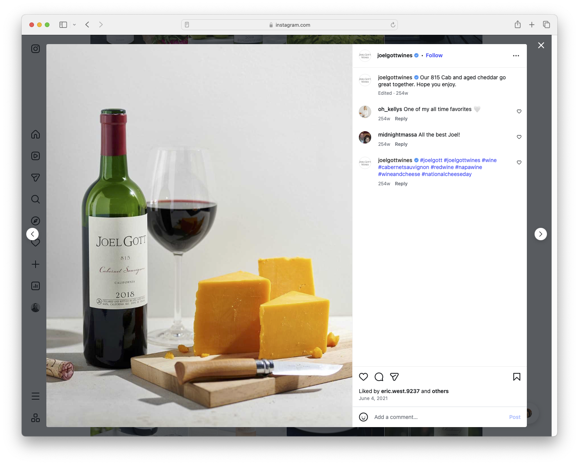The image size is (579, 465).
Task: Expand the Safari sidebar dropdown chevron
Action: (x=75, y=25)
